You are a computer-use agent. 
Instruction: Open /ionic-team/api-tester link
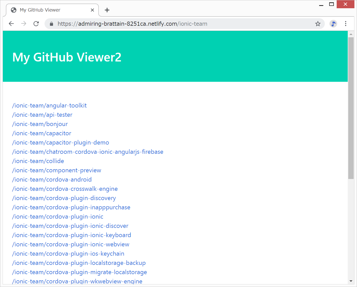[x=42, y=115]
